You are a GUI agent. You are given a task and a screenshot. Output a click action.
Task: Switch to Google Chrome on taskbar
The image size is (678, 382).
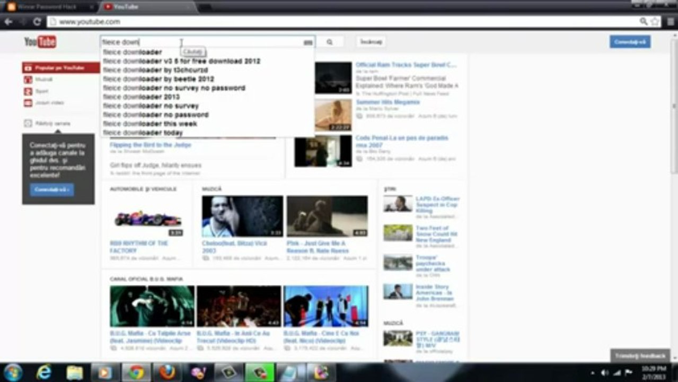pyautogui.click(x=136, y=372)
